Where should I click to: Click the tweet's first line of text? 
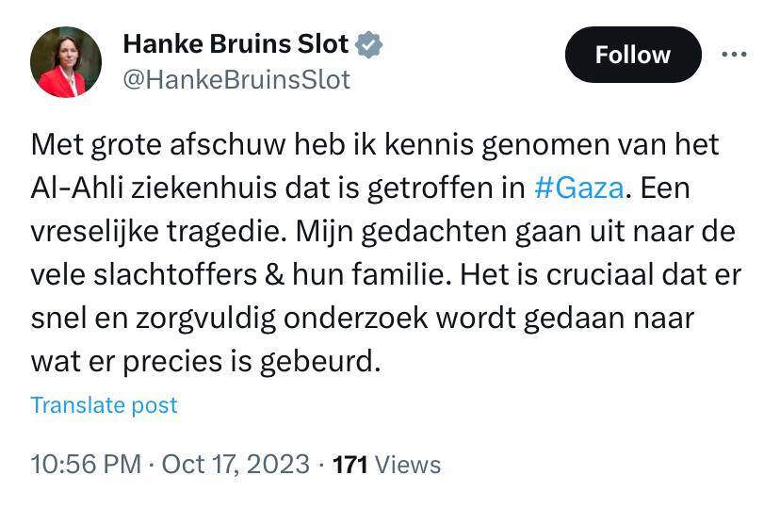(374, 145)
